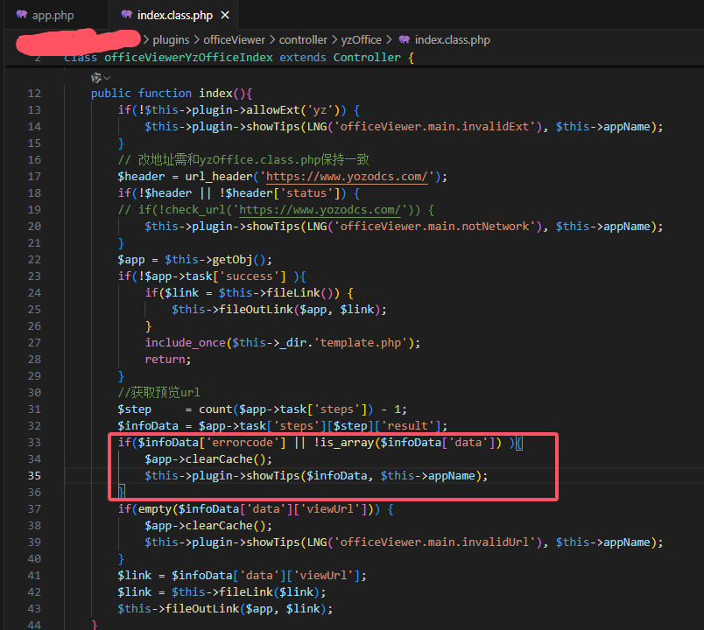Click the allowExt method call
This screenshot has height=630, width=704.
pos(272,110)
